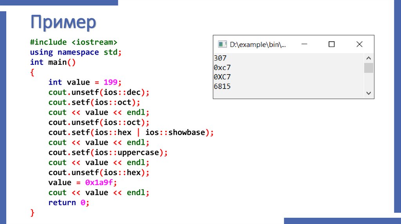Viewport: 401px width, 224px height.
Task: Click the console scrollbar down arrow
Action: 368,93
